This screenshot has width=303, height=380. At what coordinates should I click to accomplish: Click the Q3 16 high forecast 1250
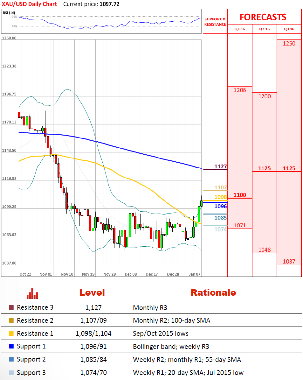(x=289, y=44)
